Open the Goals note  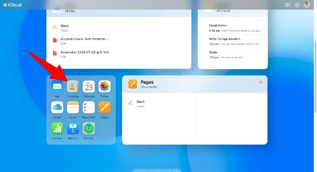236,55
